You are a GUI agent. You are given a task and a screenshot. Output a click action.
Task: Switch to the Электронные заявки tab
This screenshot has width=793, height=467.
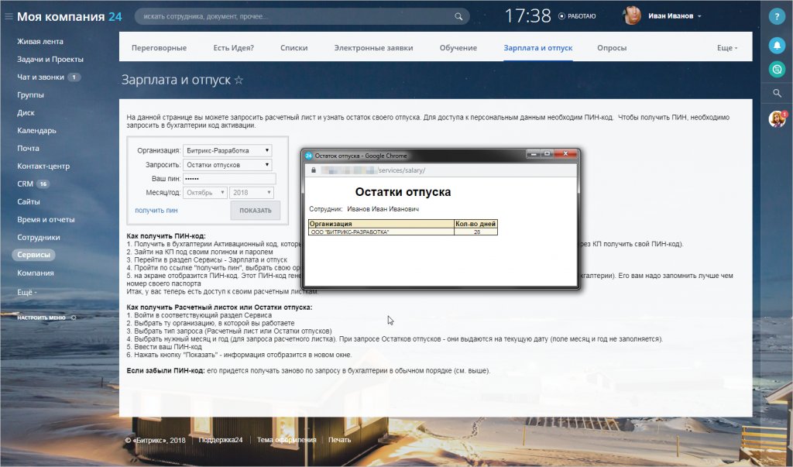click(x=373, y=48)
